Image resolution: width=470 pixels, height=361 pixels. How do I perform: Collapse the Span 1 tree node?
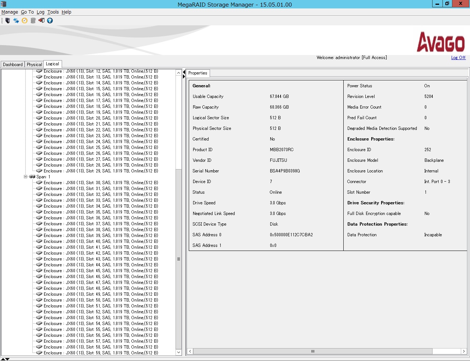pos(26,177)
